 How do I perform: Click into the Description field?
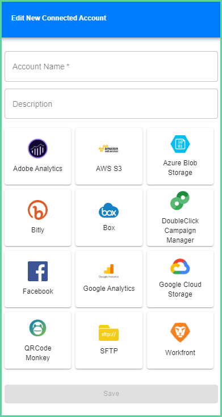click(x=111, y=104)
